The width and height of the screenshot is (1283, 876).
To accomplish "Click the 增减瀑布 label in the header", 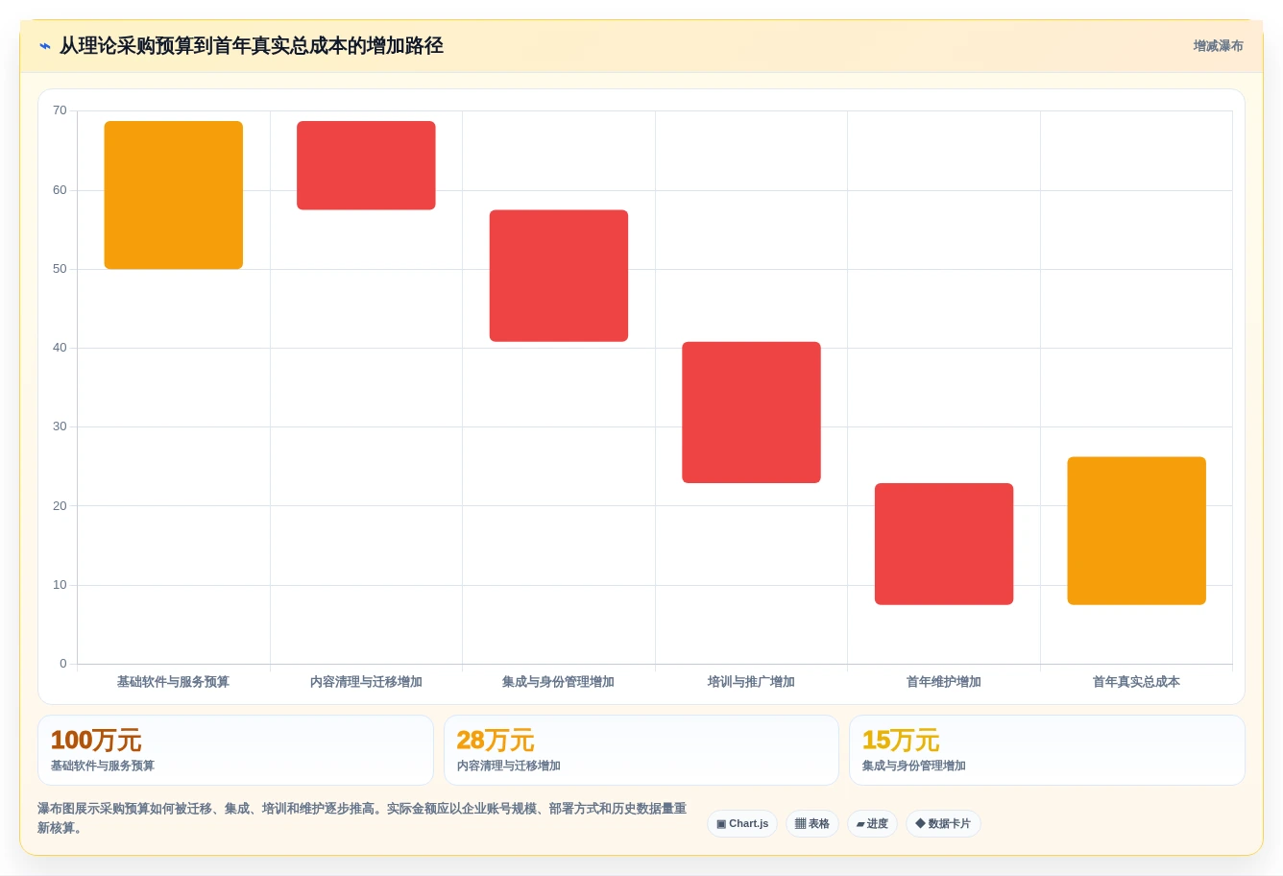I will [1218, 46].
